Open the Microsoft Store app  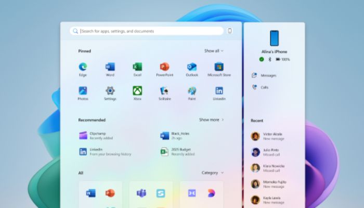pyautogui.click(x=219, y=69)
